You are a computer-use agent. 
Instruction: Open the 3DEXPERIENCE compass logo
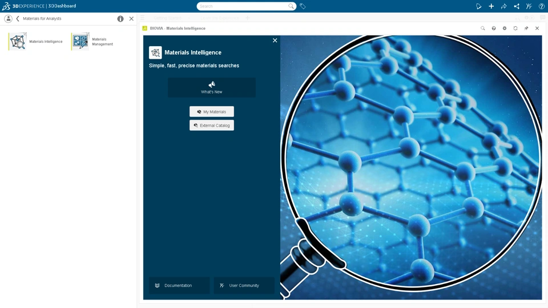coord(6,6)
